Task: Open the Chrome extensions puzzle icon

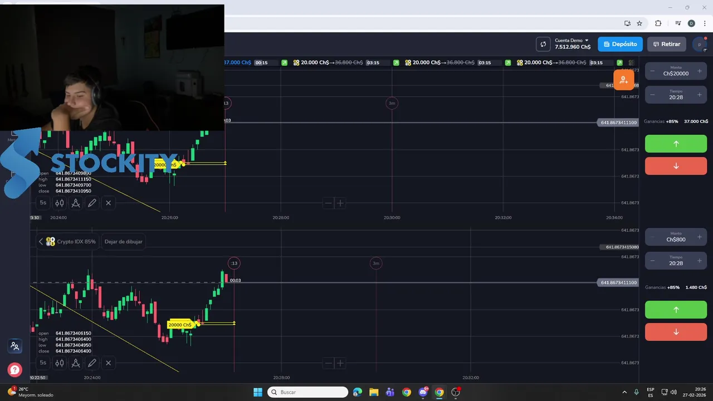Action: [x=658, y=23]
